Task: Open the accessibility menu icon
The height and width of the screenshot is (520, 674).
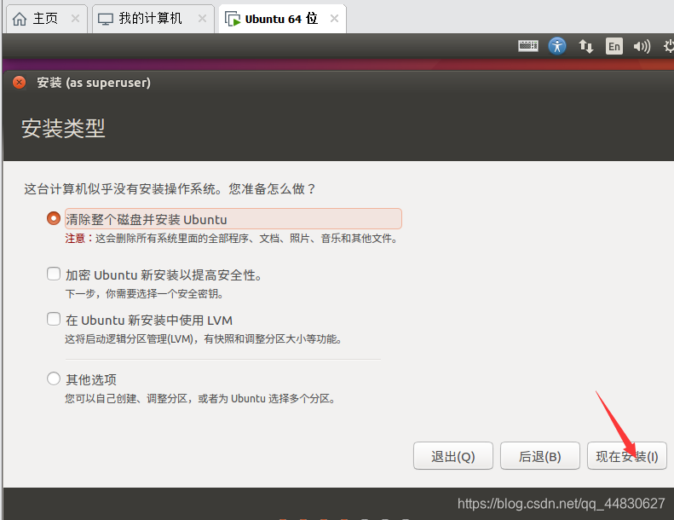Action: pos(557,45)
